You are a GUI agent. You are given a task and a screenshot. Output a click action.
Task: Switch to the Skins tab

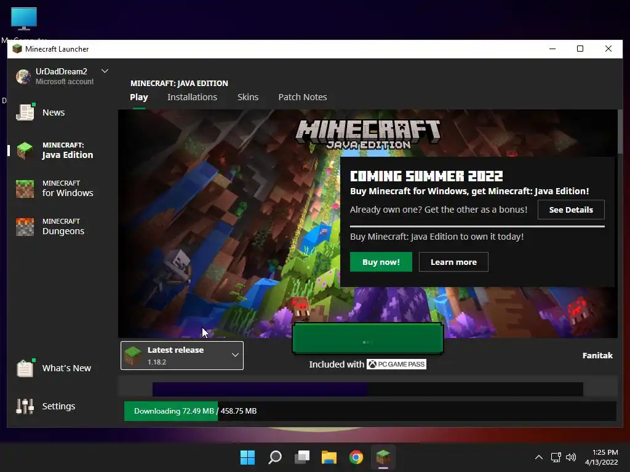click(x=248, y=97)
